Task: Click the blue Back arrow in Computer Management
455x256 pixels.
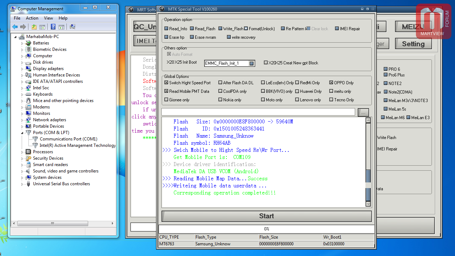Action: click(x=15, y=27)
